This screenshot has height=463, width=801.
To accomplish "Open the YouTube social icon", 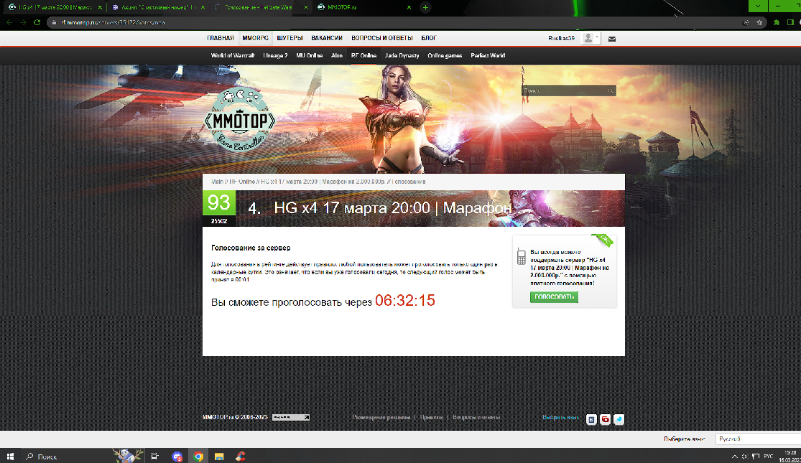I will coord(606,420).
